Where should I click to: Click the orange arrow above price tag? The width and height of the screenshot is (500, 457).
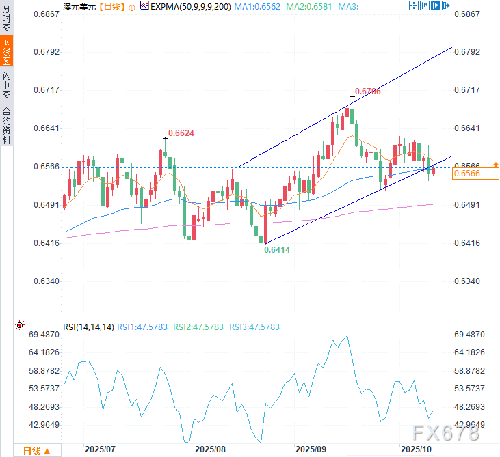496,165
